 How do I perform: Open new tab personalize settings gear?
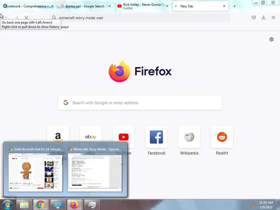click(x=272, y=39)
